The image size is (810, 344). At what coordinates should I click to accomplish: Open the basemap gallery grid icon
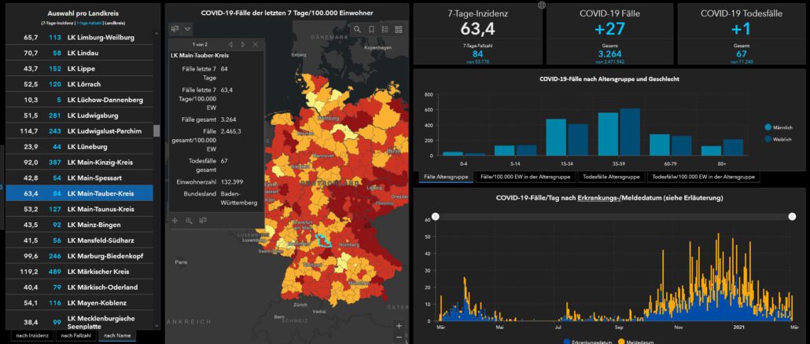[x=398, y=29]
